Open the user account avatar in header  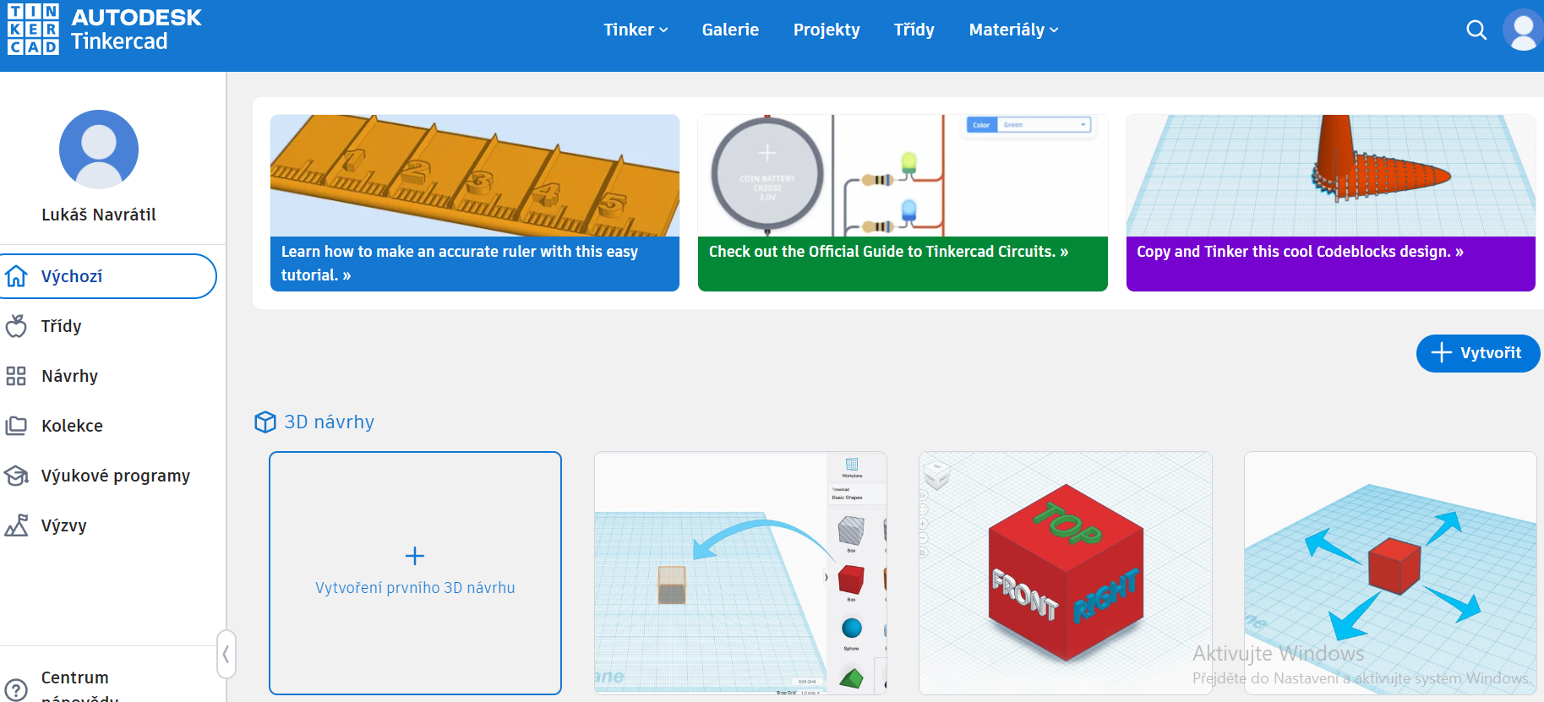[x=1523, y=30]
